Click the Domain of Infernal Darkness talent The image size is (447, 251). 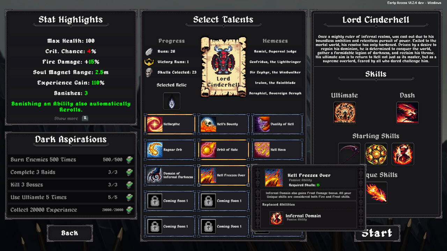coord(170,175)
